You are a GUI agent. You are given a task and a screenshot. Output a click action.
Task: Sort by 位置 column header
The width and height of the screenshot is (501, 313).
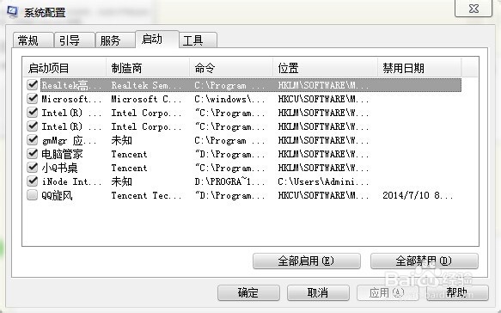326,68
